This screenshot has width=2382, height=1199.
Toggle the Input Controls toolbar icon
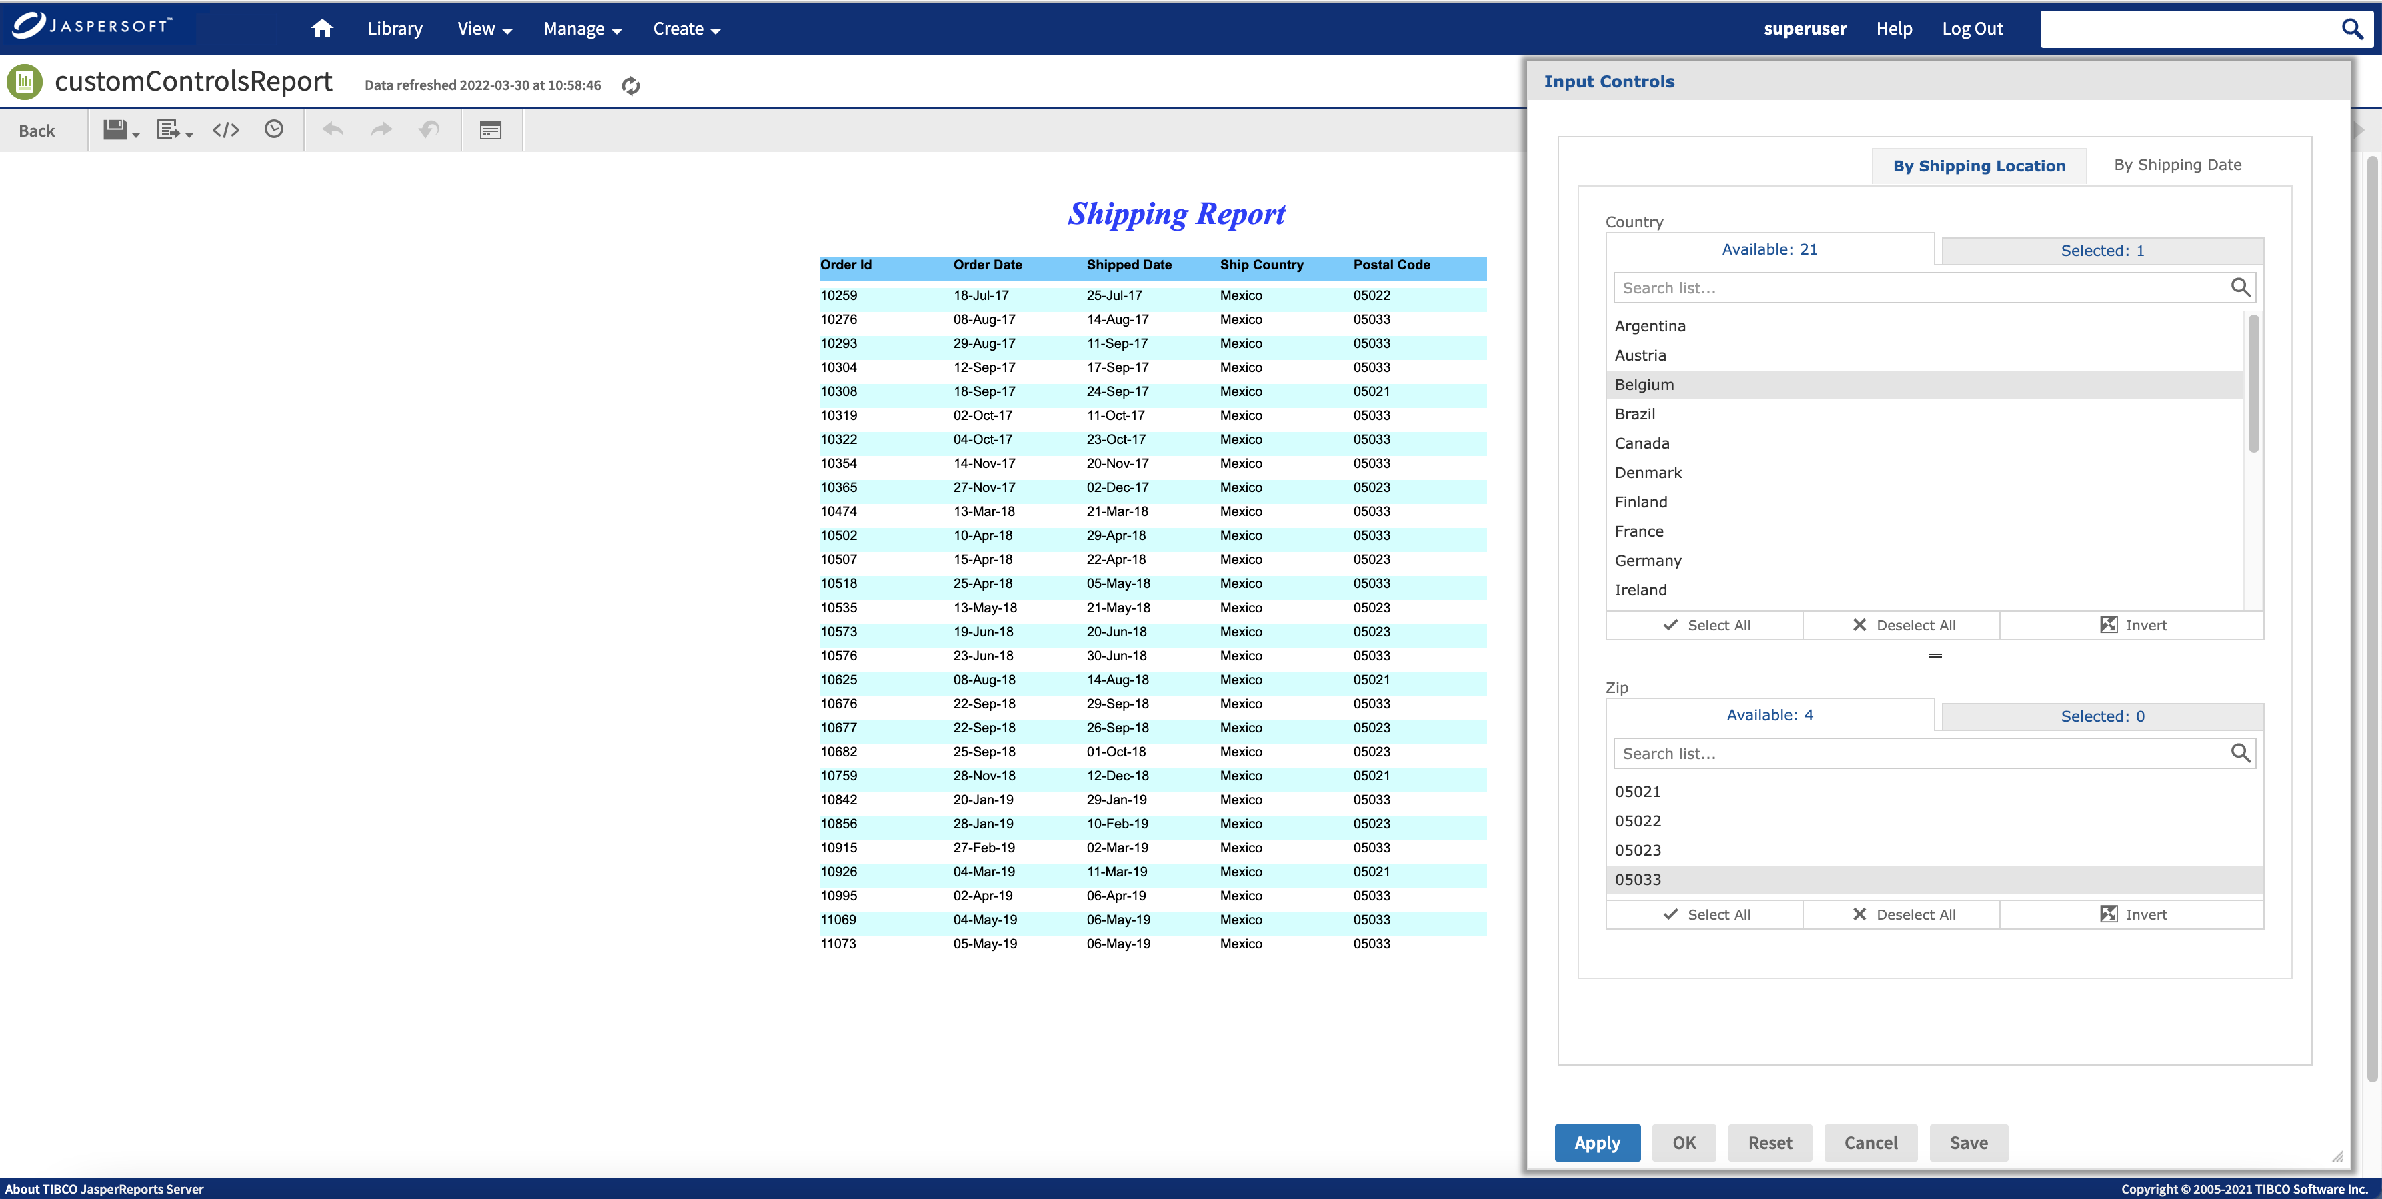[x=491, y=130]
